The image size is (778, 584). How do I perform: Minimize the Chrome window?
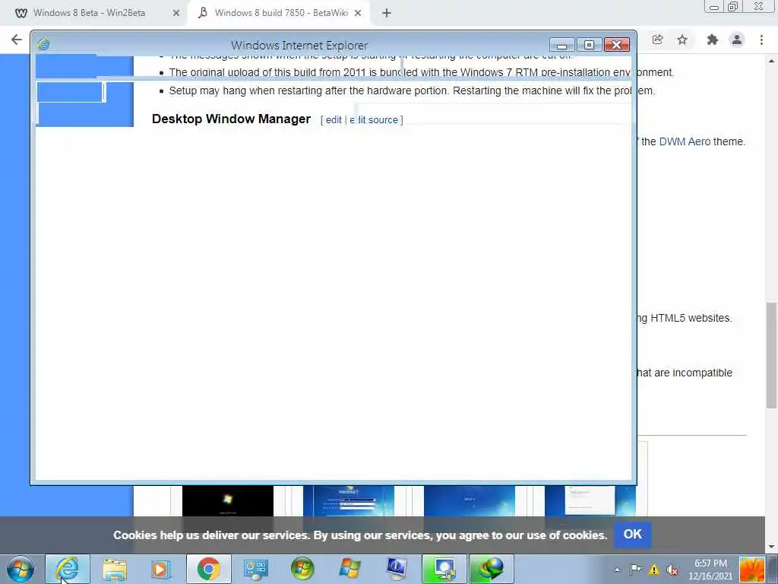tap(714, 6)
